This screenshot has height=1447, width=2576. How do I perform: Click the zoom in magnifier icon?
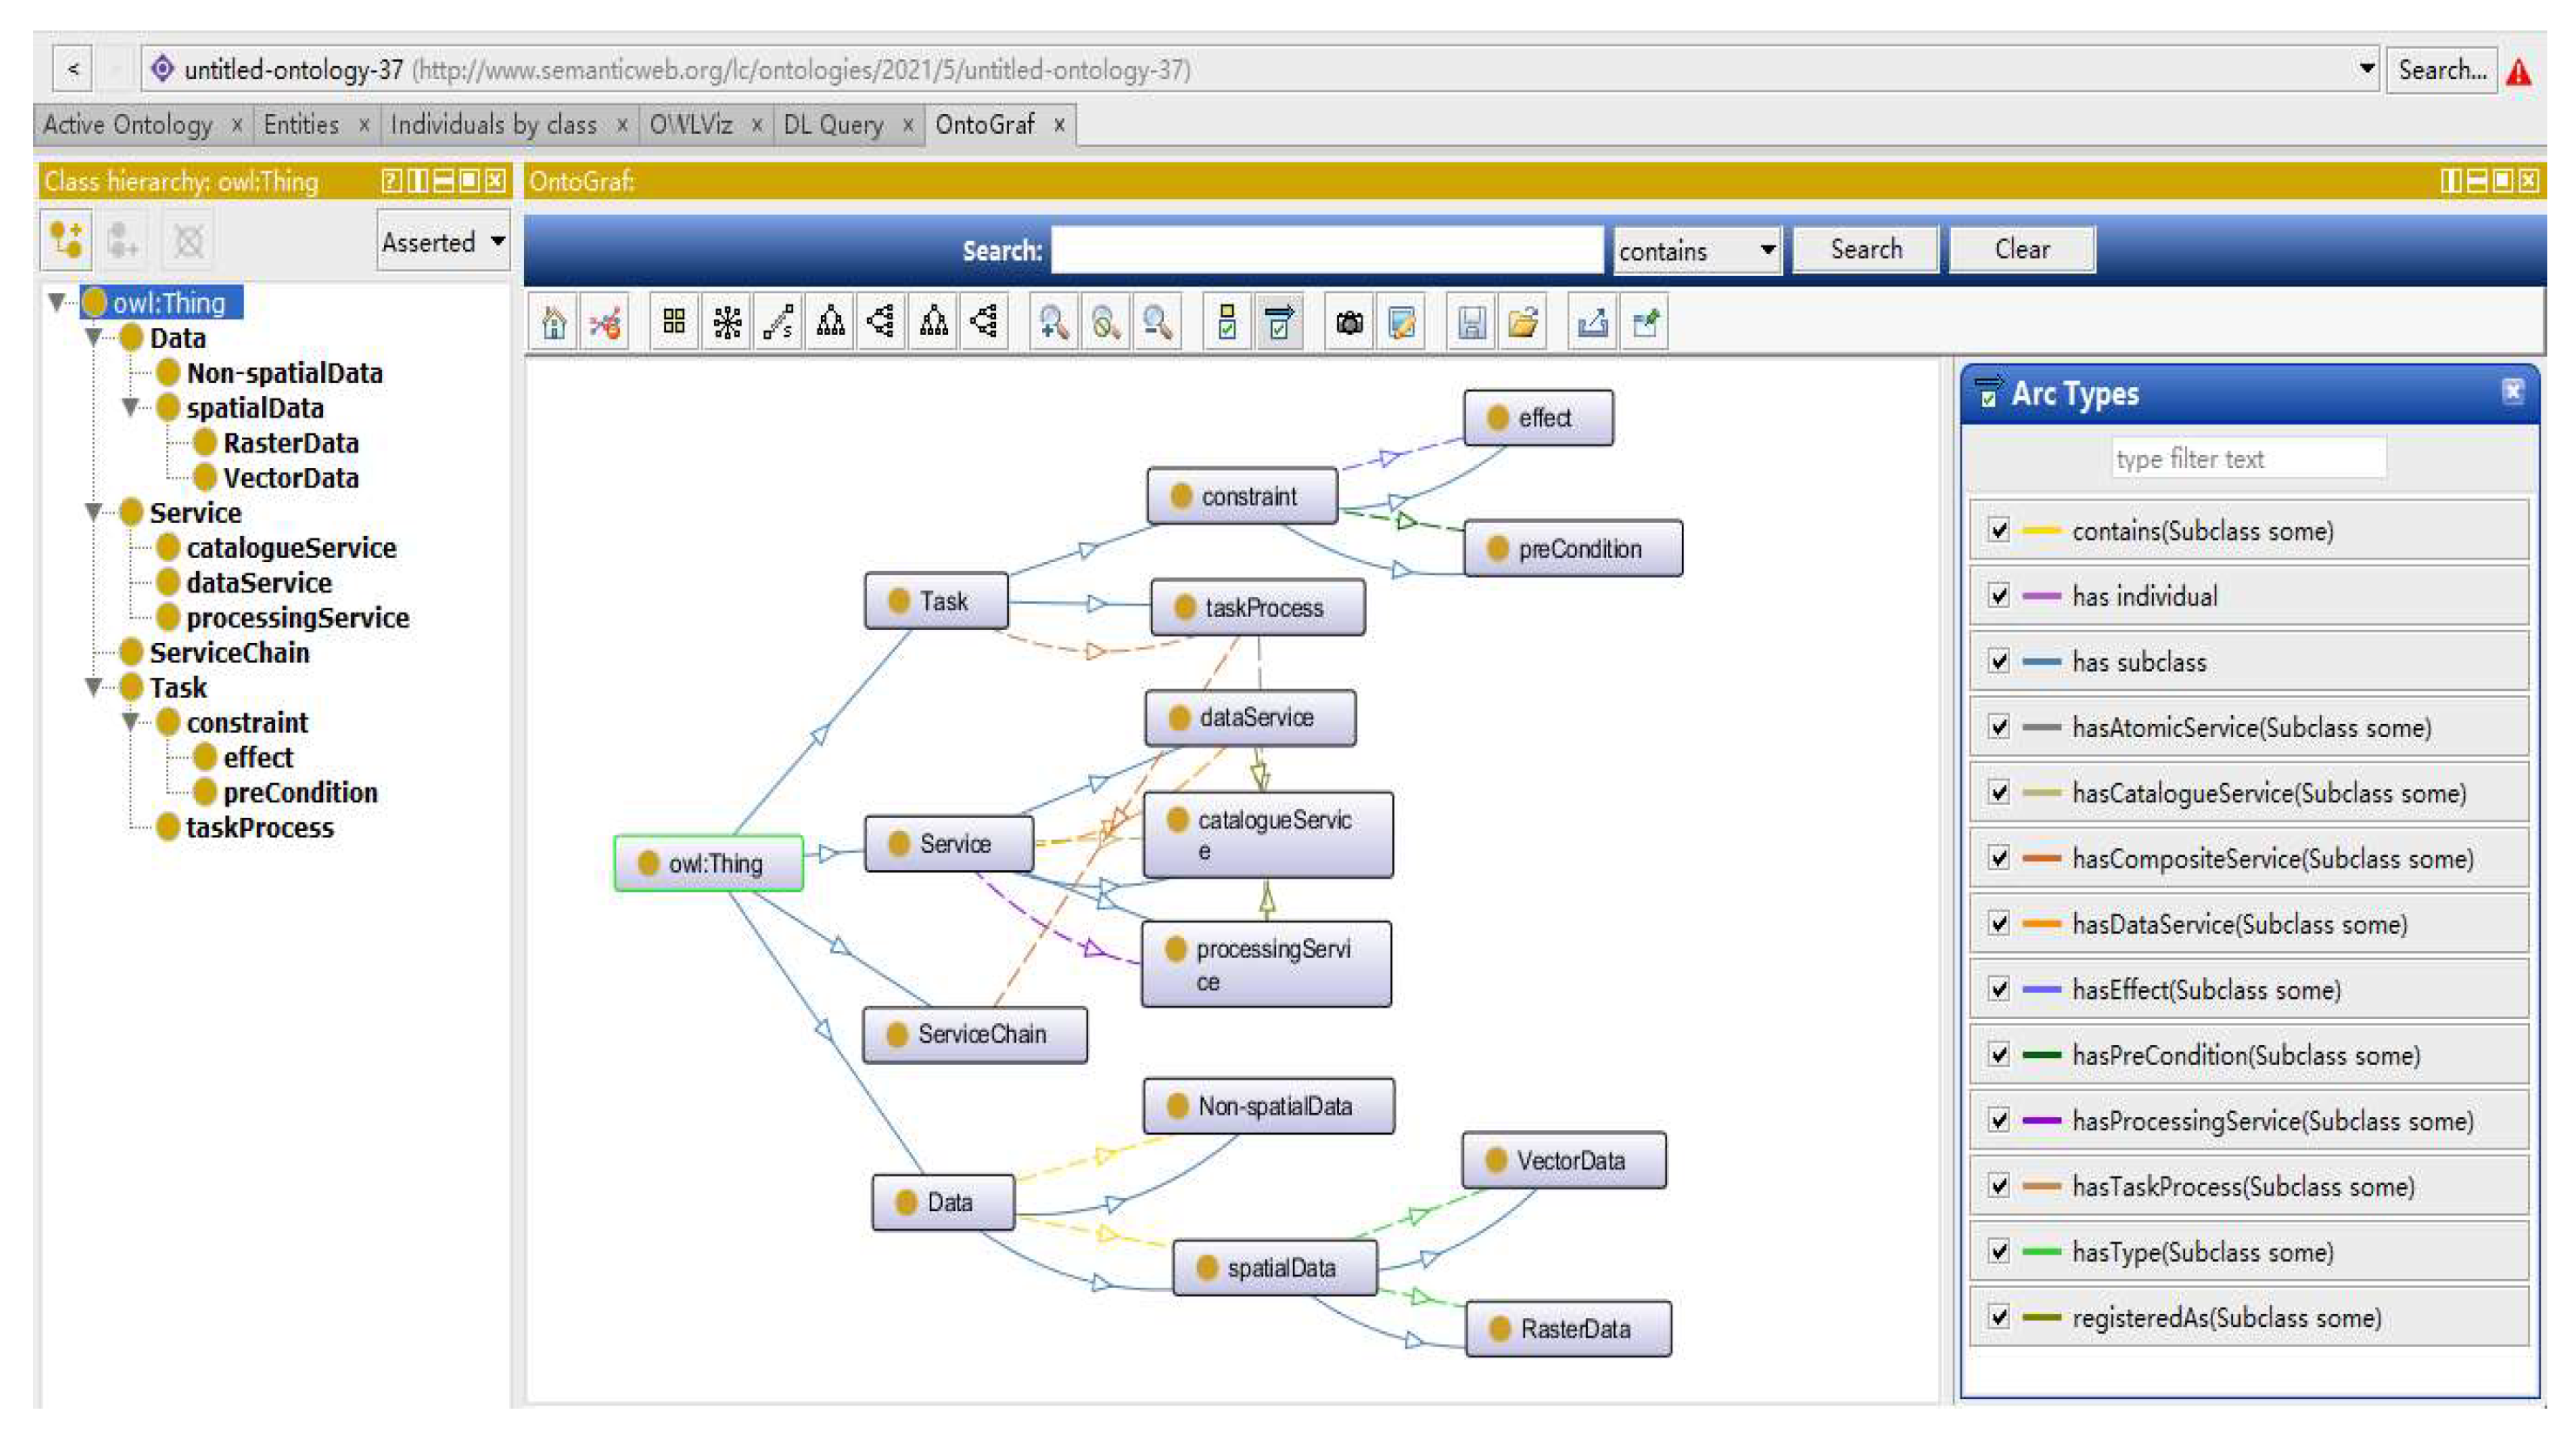click(1053, 322)
